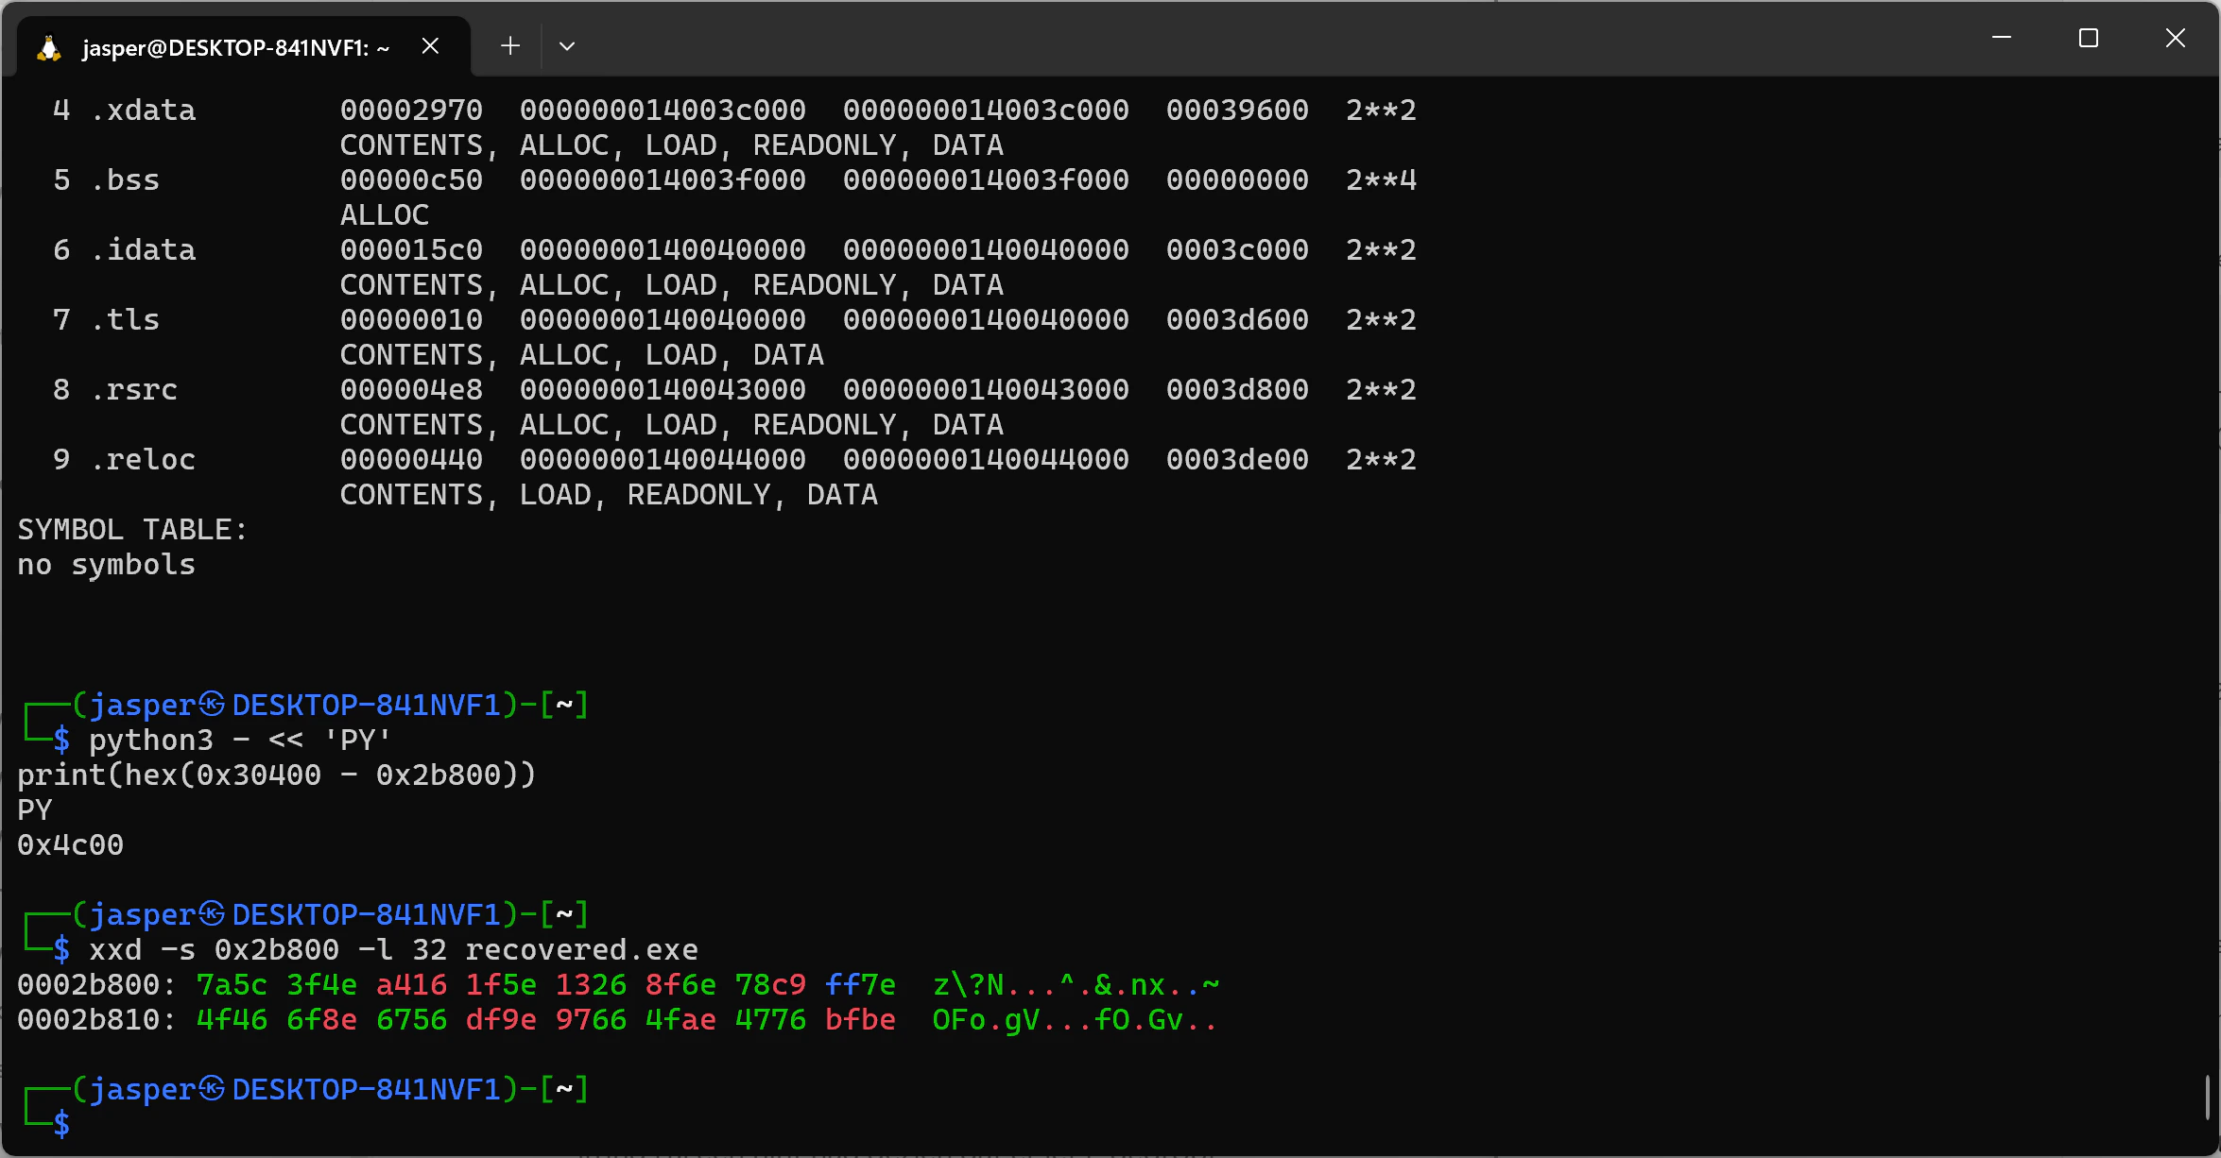The width and height of the screenshot is (2221, 1158).
Task: Minimize the terminal window
Action: (2001, 38)
